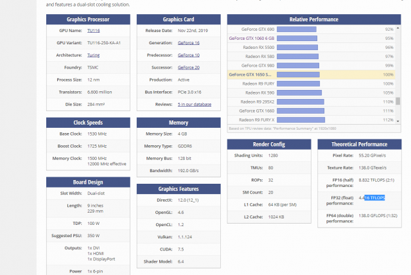Select GeForce GTX 690 in performance list
The image size is (411, 275).
258,30
